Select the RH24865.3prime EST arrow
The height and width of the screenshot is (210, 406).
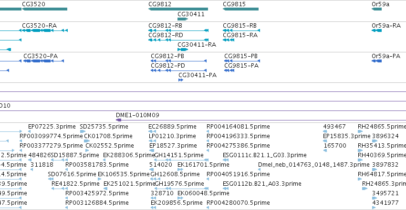pyautogui.click(x=365, y=189)
